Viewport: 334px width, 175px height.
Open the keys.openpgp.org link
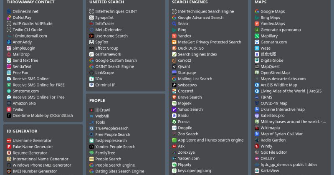[x=195, y=171]
